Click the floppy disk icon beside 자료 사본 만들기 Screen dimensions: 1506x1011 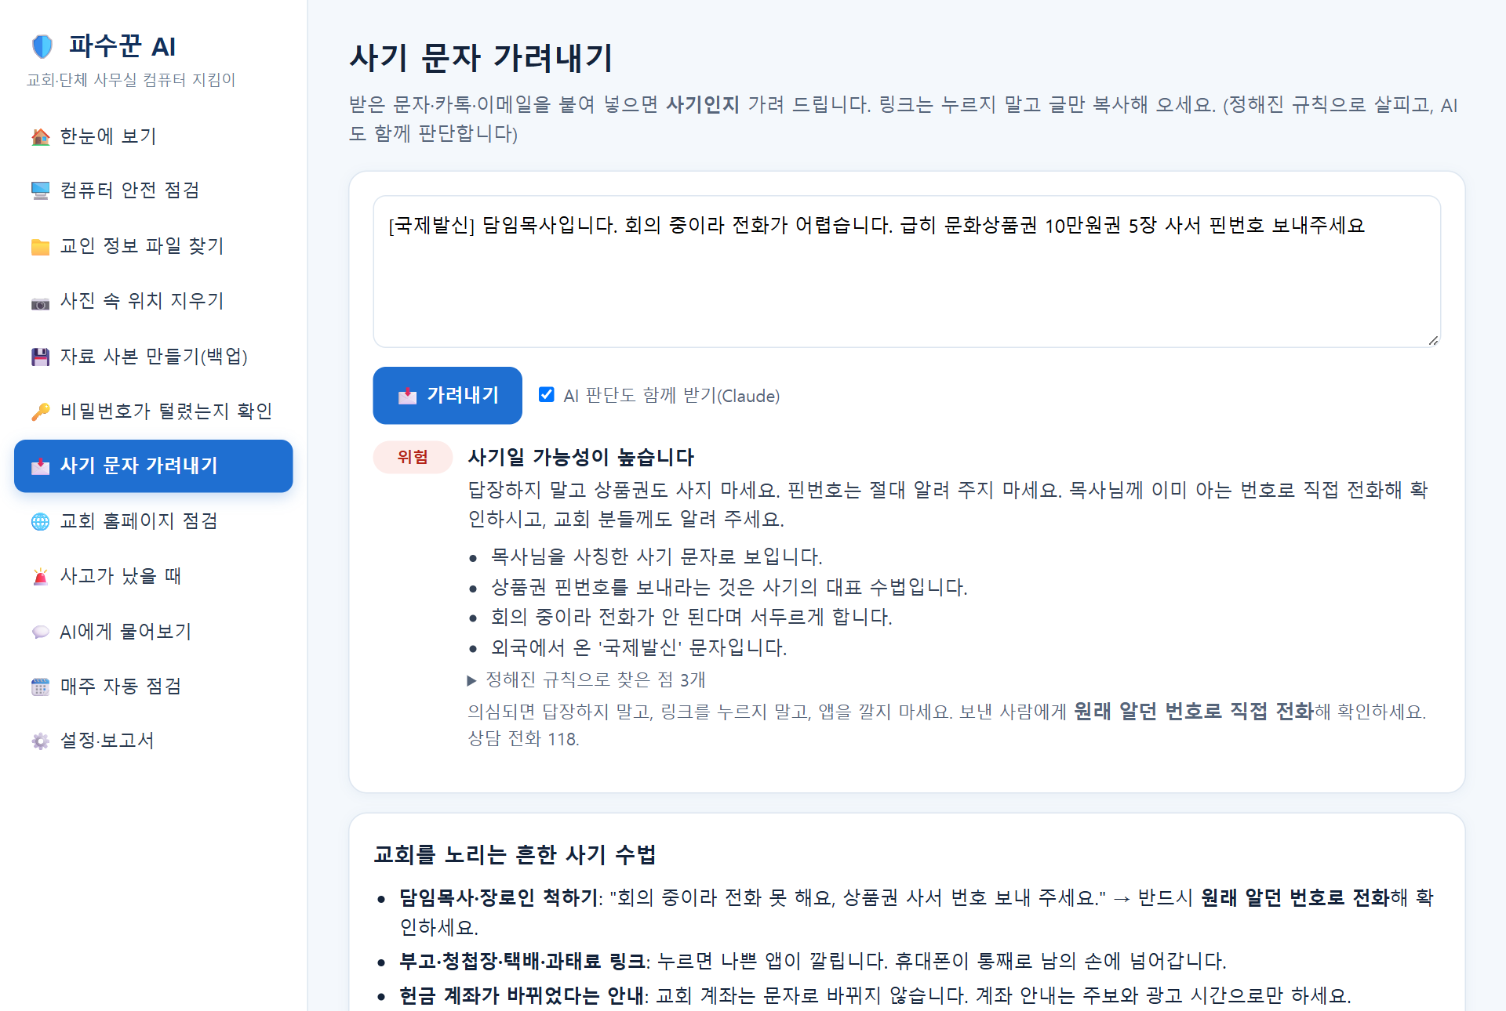[x=40, y=357]
